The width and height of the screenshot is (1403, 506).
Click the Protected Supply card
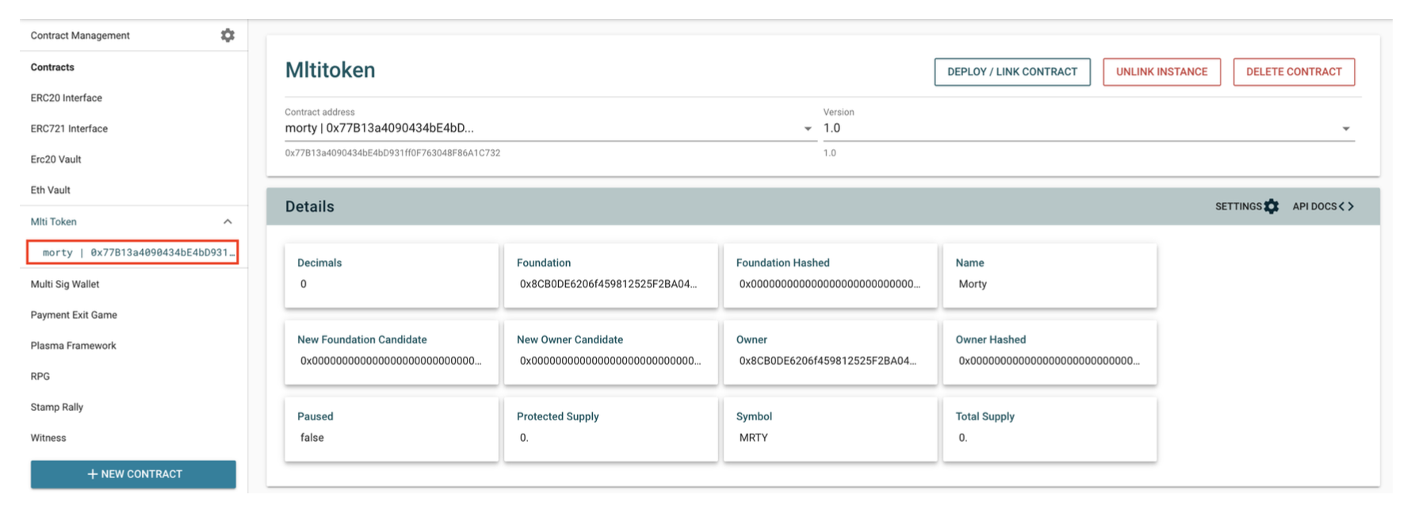point(611,429)
